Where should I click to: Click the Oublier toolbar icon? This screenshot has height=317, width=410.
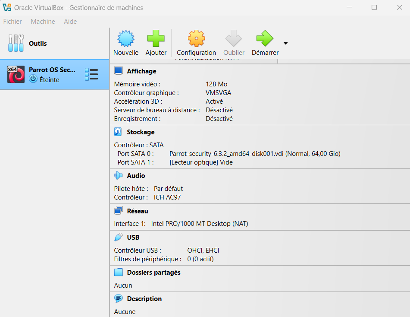234,38
